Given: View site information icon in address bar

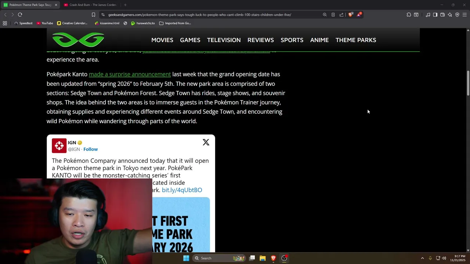Looking at the screenshot, I should [x=103, y=15].
